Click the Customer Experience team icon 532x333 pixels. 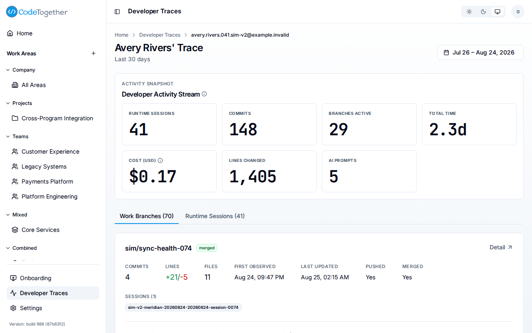[15, 152]
